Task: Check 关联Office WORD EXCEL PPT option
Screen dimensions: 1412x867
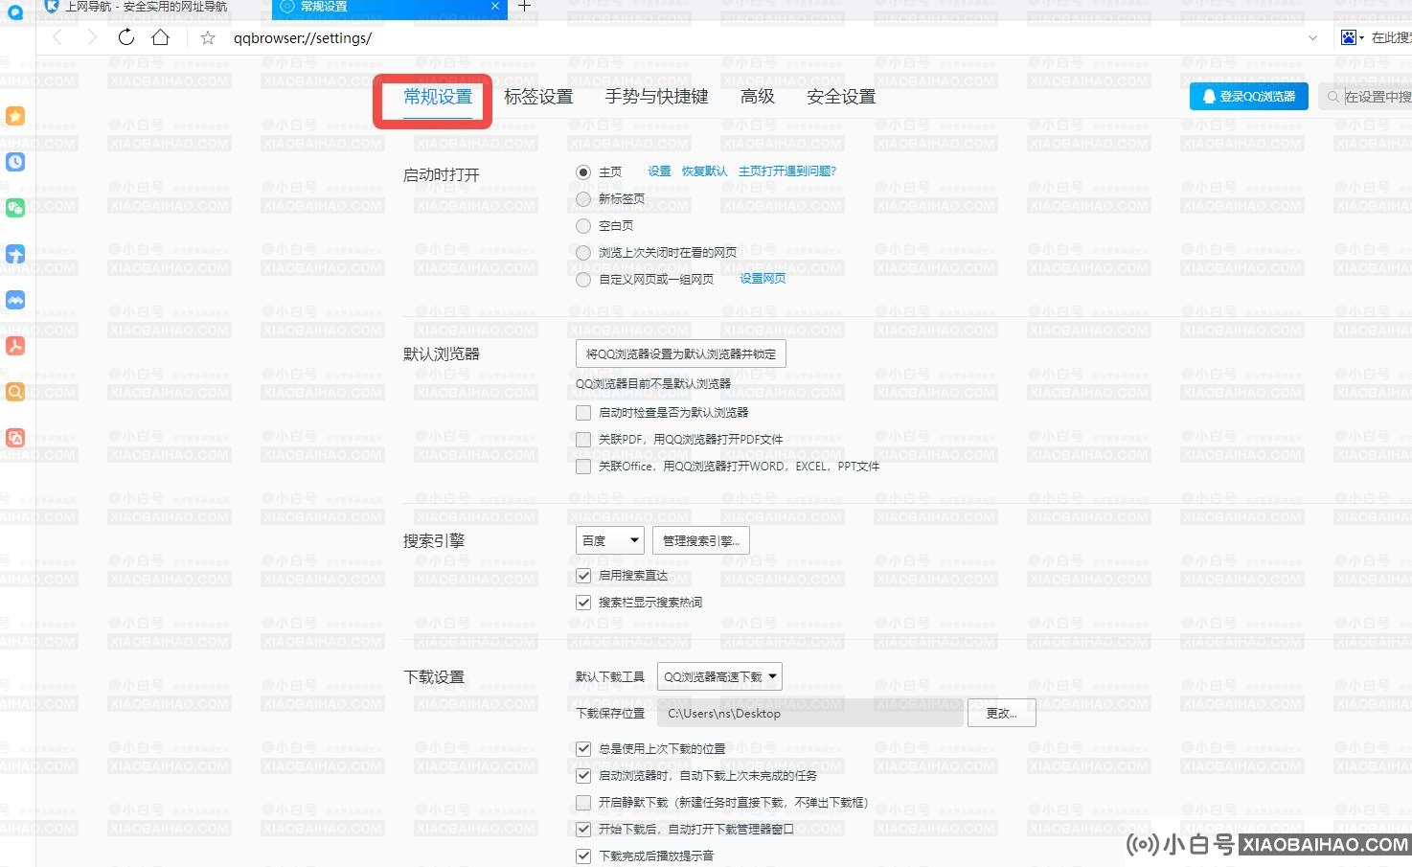Action: pos(583,467)
